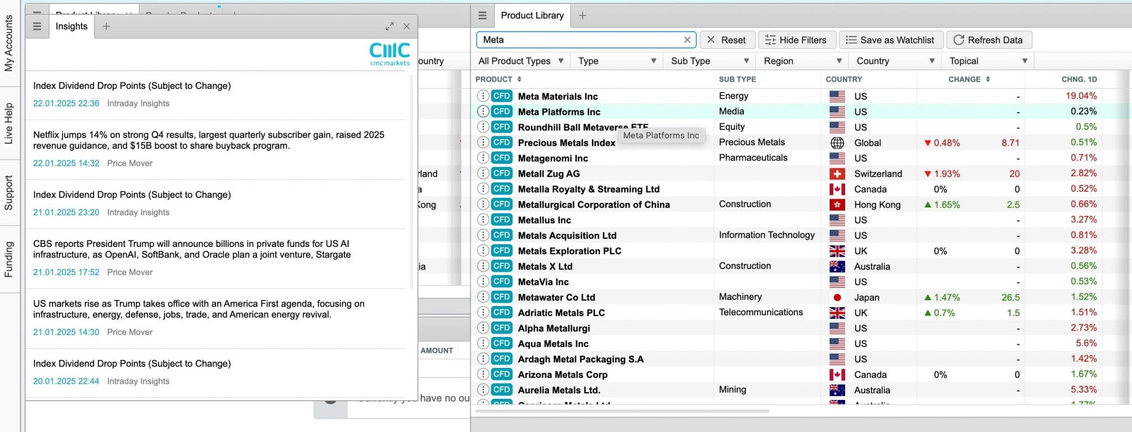Open options menu for Precious Metals Index
Image resolution: width=1132 pixels, height=432 pixels.
click(x=483, y=143)
